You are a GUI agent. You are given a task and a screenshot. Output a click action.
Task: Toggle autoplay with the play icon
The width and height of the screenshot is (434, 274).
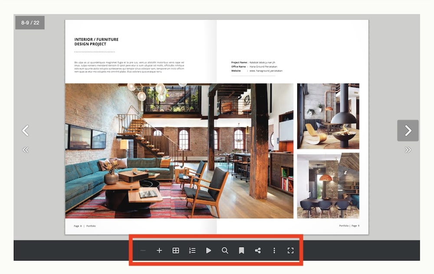pos(209,251)
